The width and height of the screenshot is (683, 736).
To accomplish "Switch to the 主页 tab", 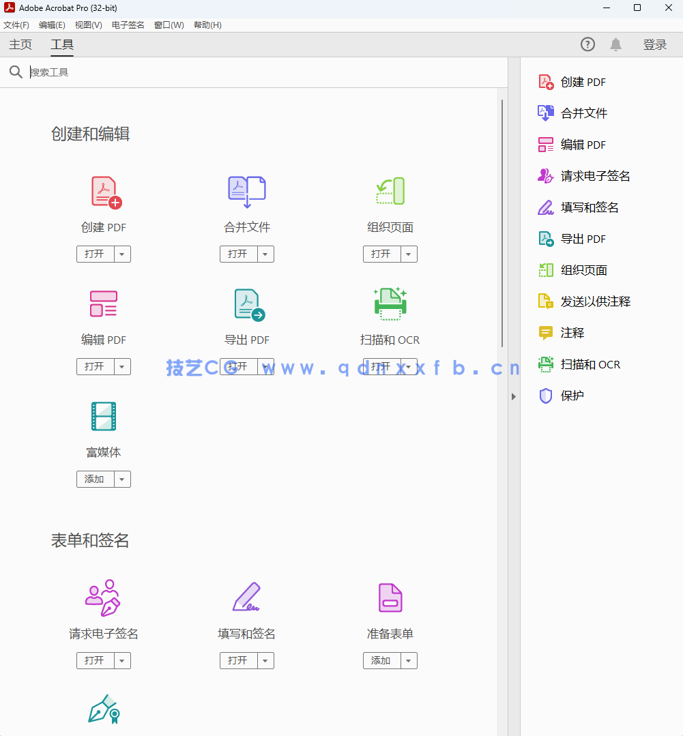I will tap(20, 44).
